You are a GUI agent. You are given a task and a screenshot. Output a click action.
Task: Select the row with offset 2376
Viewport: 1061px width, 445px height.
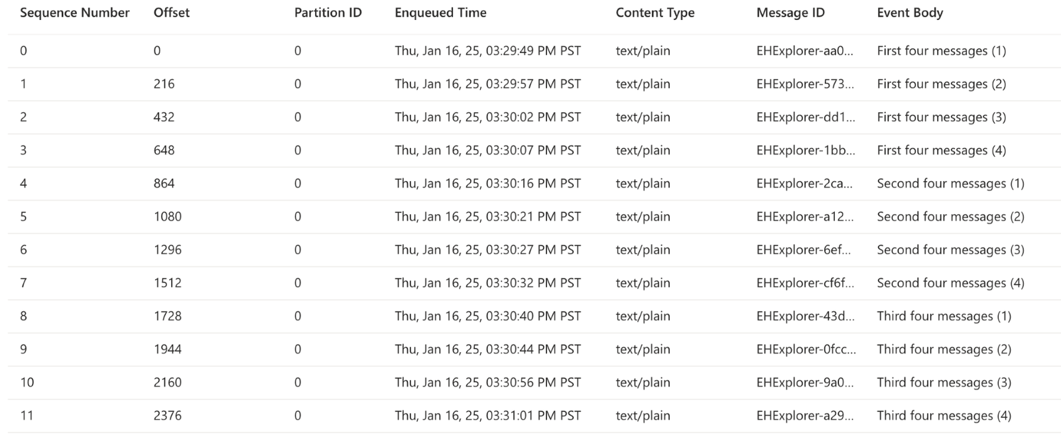point(167,416)
